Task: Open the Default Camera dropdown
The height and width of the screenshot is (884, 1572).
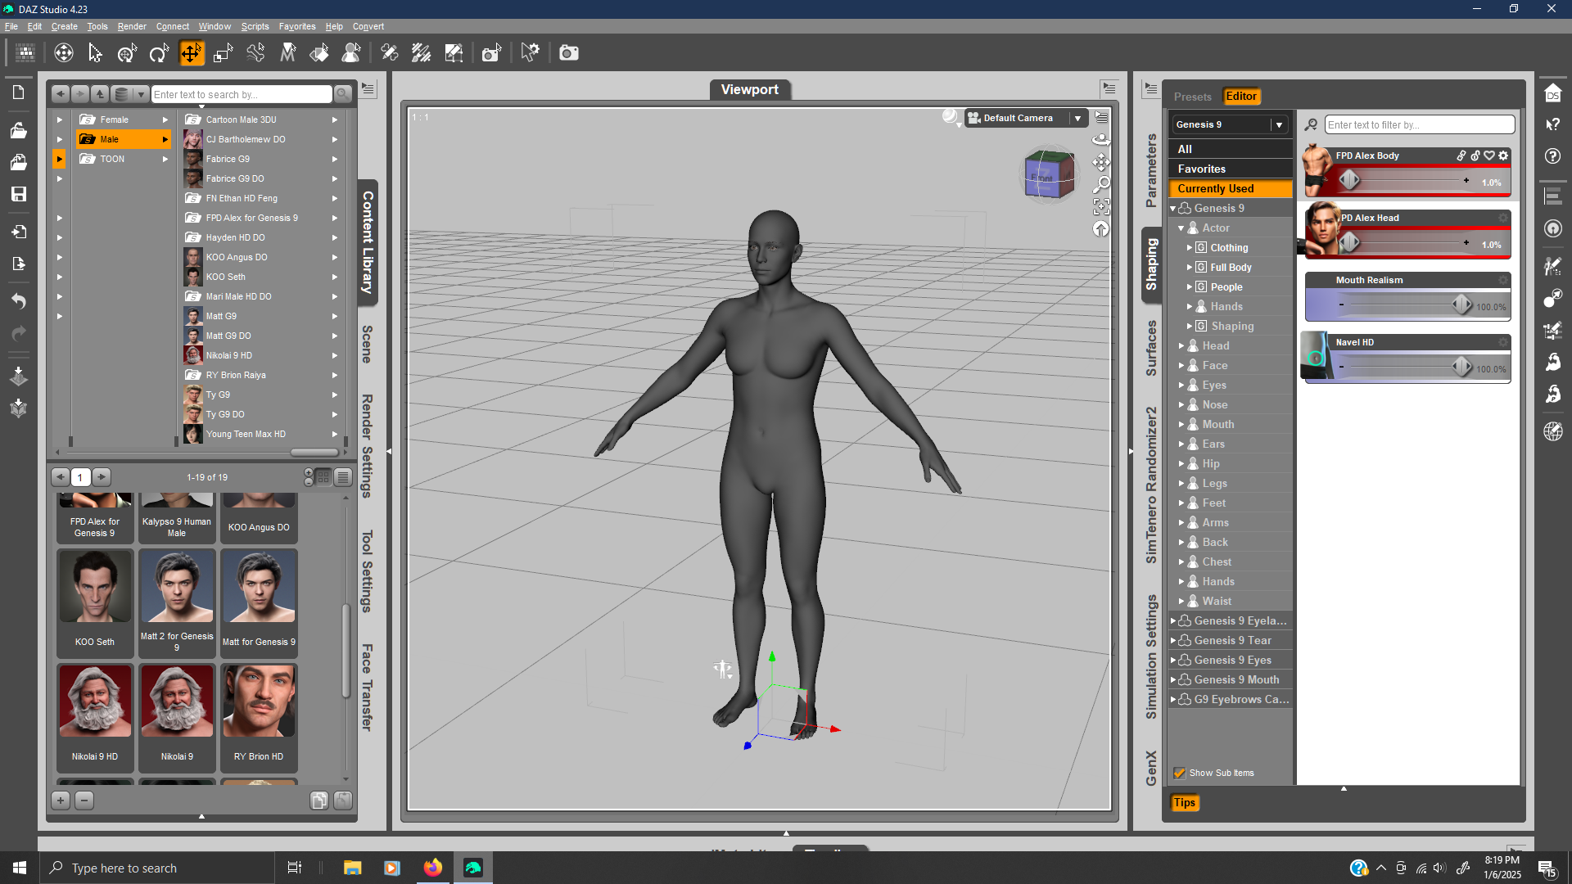Action: (1077, 118)
